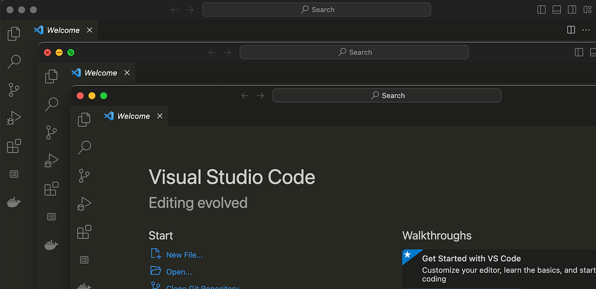Open the Docker view in the activity bar

(x=84, y=286)
